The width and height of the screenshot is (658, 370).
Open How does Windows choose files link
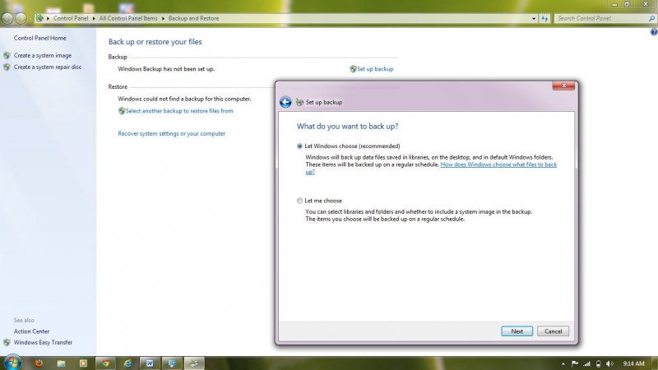pyautogui.click(x=498, y=164)
